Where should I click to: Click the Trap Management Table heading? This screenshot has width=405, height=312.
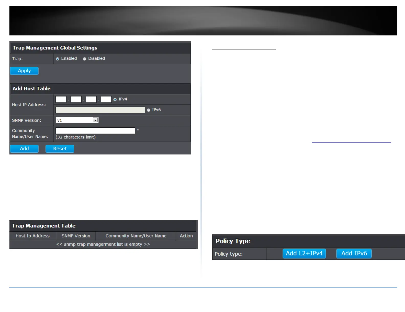tap(44, 226)
